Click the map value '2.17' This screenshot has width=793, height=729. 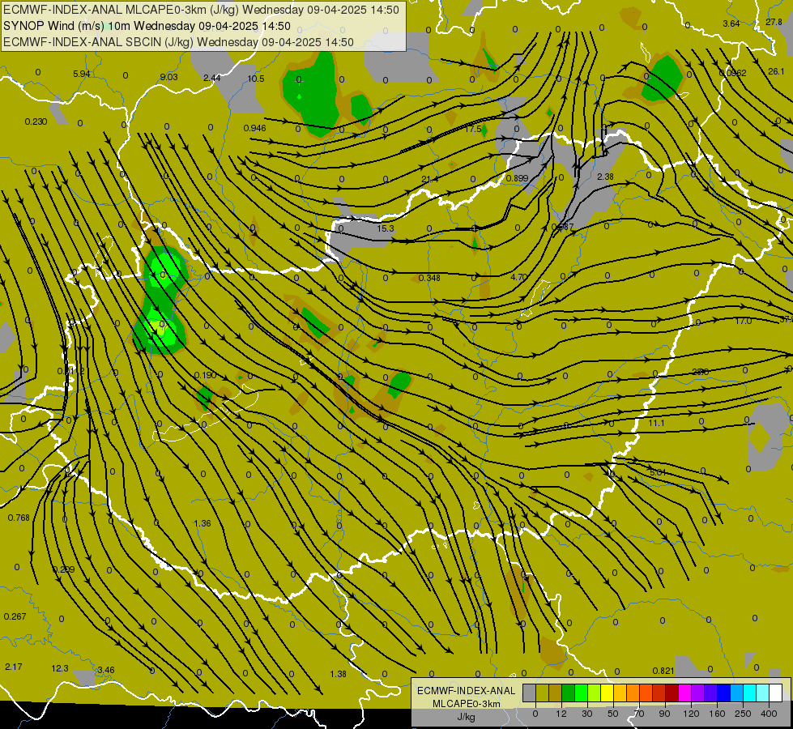[x=14, y=667]
